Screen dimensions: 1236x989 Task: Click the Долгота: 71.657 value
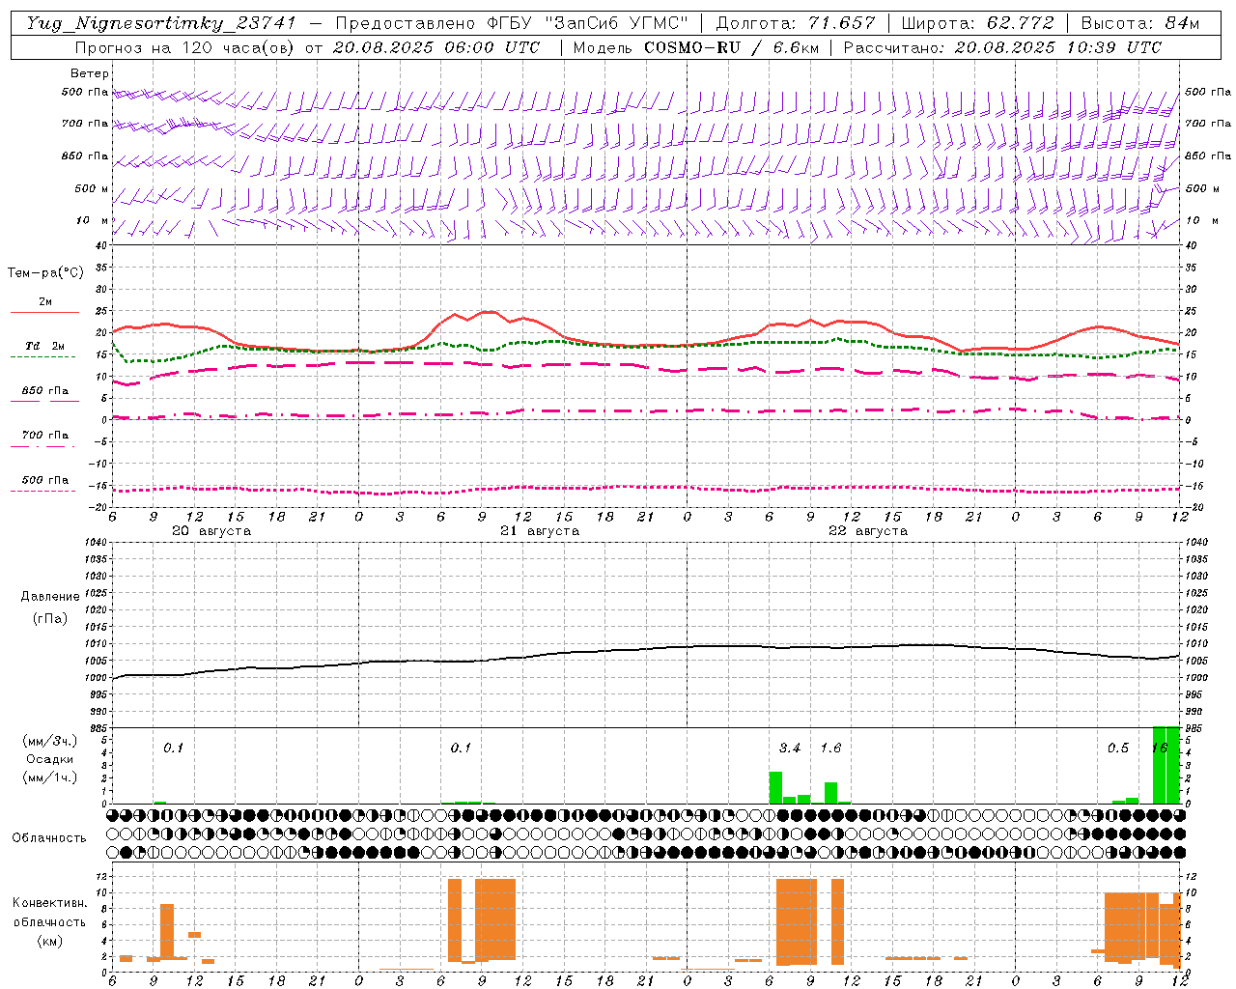796,23
